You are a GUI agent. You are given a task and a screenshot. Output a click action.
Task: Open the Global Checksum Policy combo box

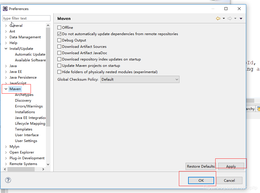point(140,80)
